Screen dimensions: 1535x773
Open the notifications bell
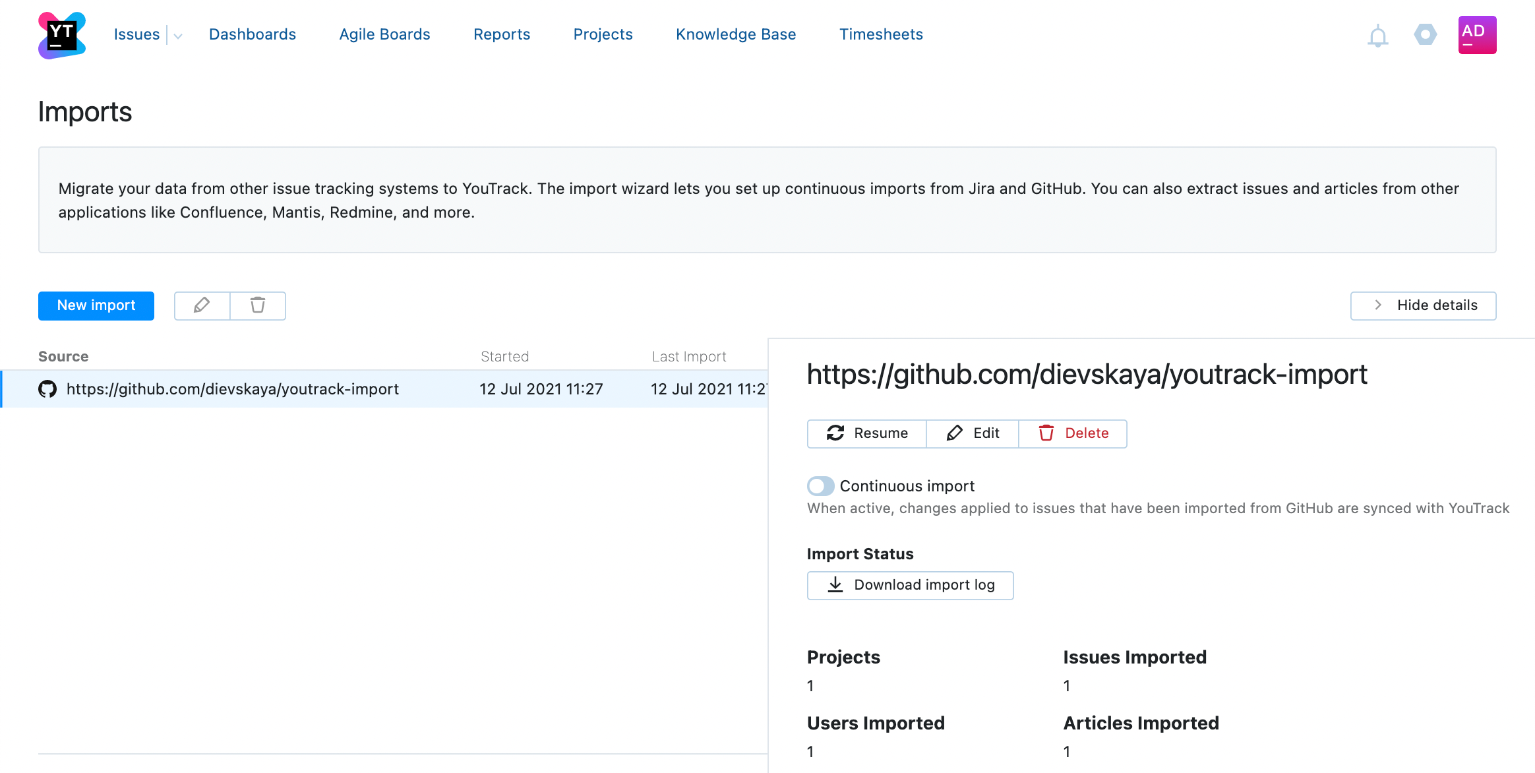(1377, 36)
